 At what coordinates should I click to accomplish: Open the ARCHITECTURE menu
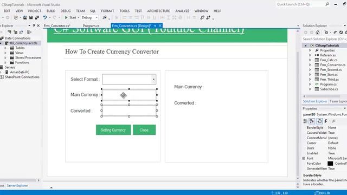pos(159,11)
